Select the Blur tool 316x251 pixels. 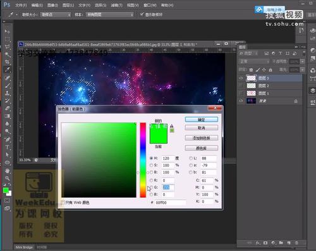[x=8, y=123]
